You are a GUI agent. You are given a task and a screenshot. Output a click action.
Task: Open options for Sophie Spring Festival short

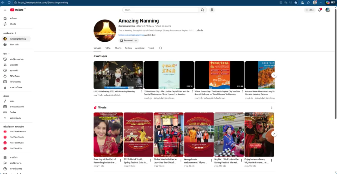click(241, 161)
